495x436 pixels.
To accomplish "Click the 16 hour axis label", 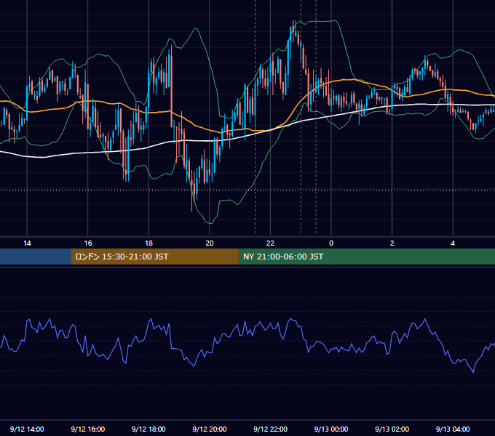I will [x=88, y=243].
